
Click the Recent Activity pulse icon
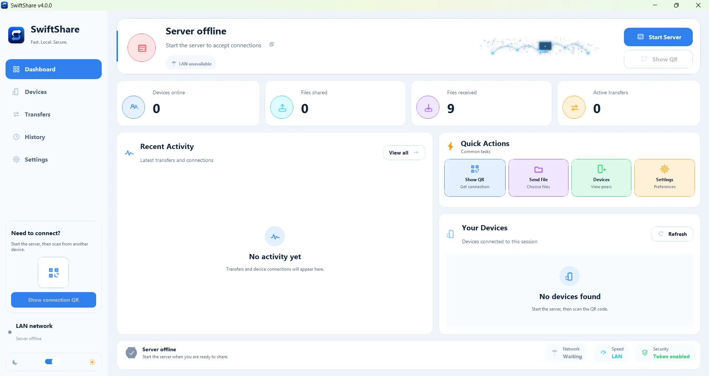click(x=129, y=153)
